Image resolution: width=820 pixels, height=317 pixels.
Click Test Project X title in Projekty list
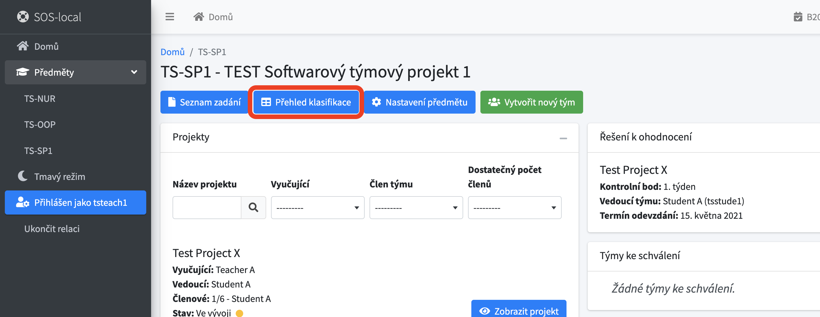coord(206,253)
